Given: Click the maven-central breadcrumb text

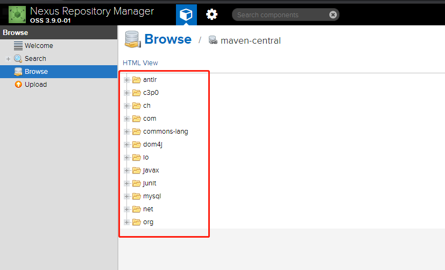Looking at the screenshot, I should click(251, 40).
